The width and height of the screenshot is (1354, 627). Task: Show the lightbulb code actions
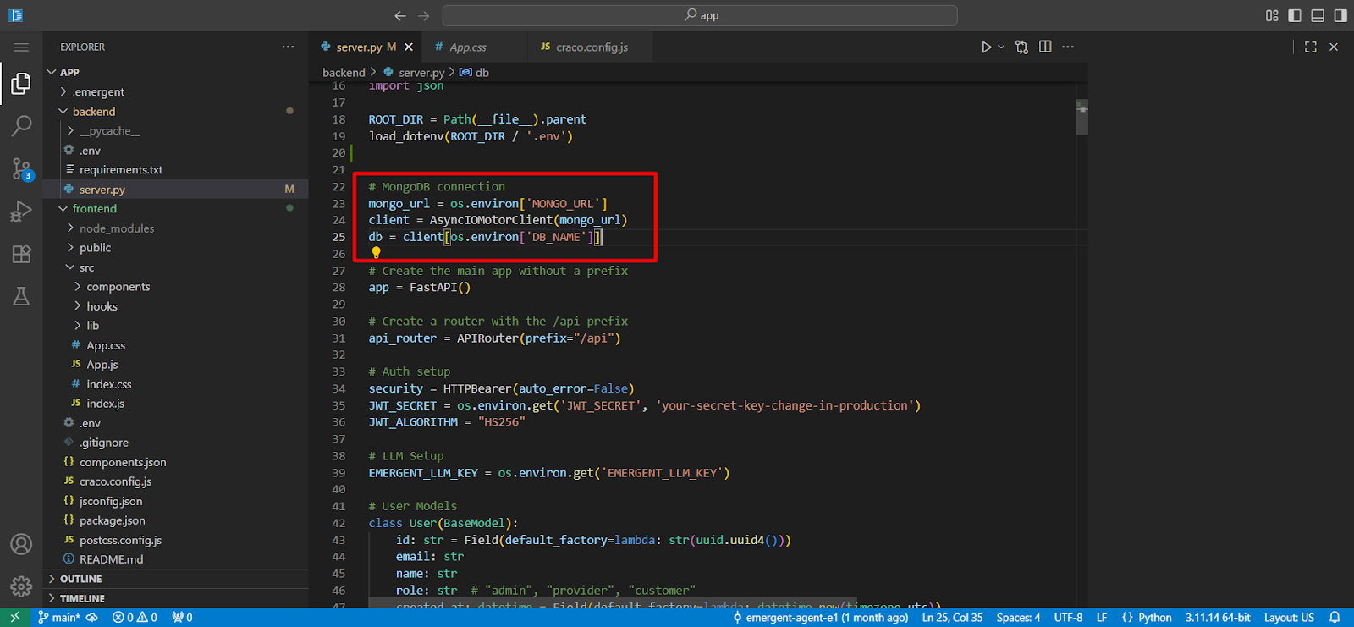[376, 252]
